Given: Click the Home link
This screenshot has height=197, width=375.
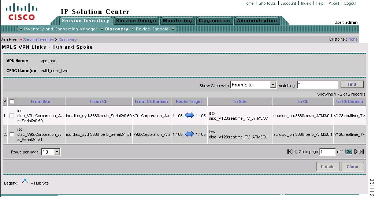Looking at the screenshot, I should click(249, 3).
